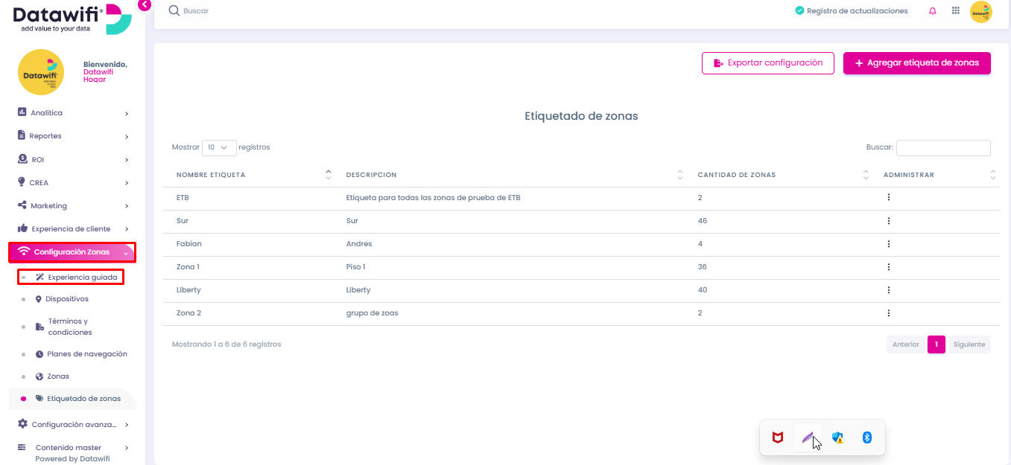Click the ETB label name cell
Screen dimensions: 1011x465
tap(183, 198)
